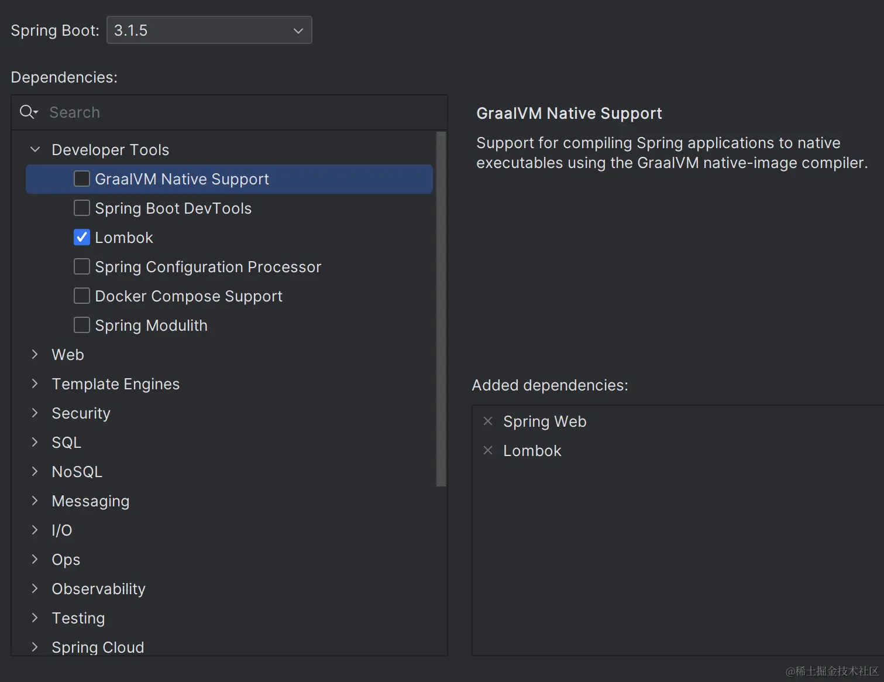The width and height of the screenshot is (884, 682).
Task: Select Spring Web in added dependencies list
Action: point(545,421)
